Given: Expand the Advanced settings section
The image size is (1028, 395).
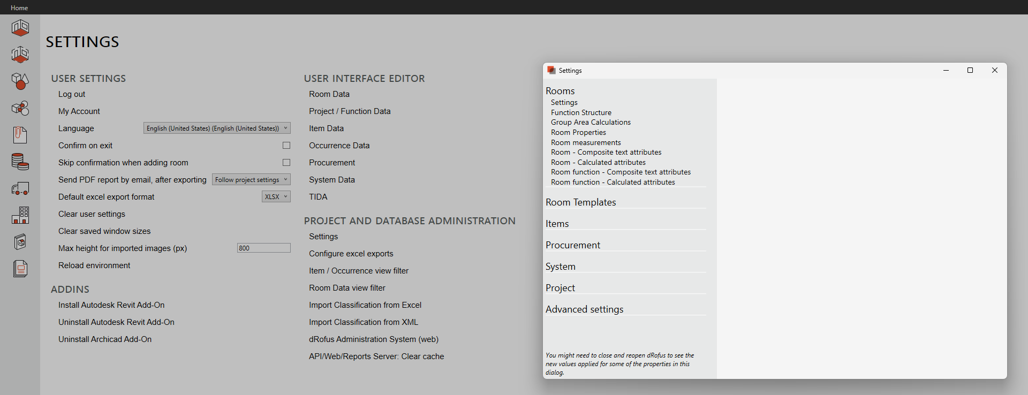Looking at the screenshot, I should [x=584, y=309].
